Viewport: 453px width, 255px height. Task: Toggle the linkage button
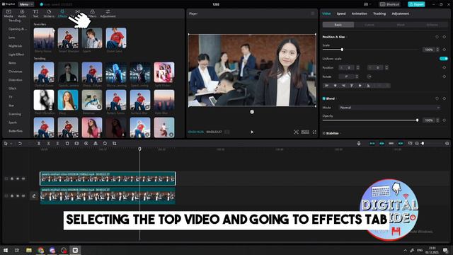pyautogui.click(x=391, y=143)
